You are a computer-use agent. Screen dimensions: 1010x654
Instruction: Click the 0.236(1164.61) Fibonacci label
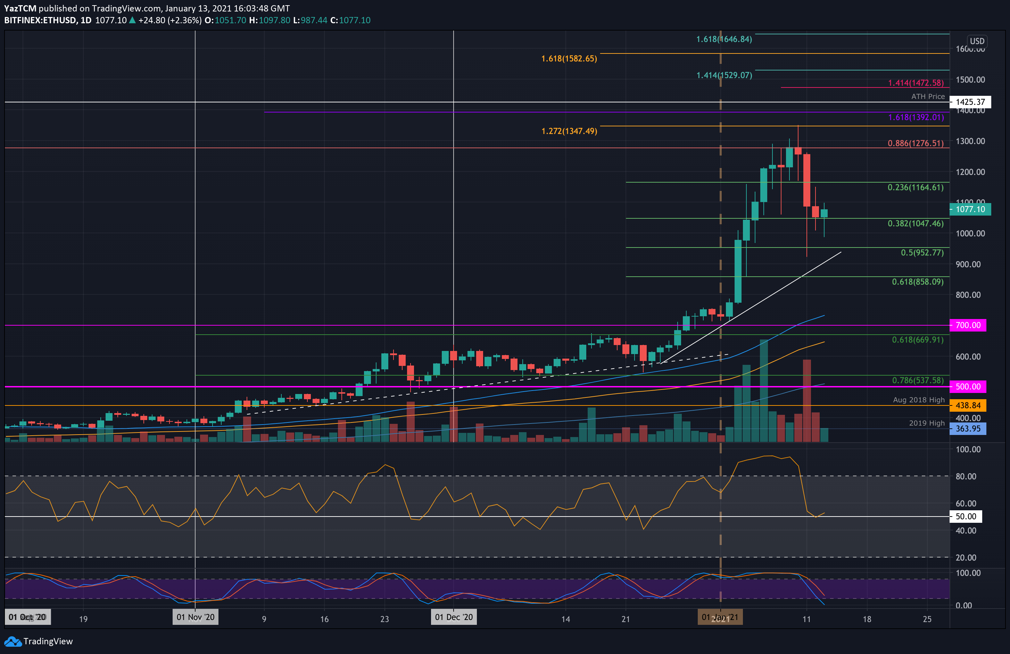point(916,187)
